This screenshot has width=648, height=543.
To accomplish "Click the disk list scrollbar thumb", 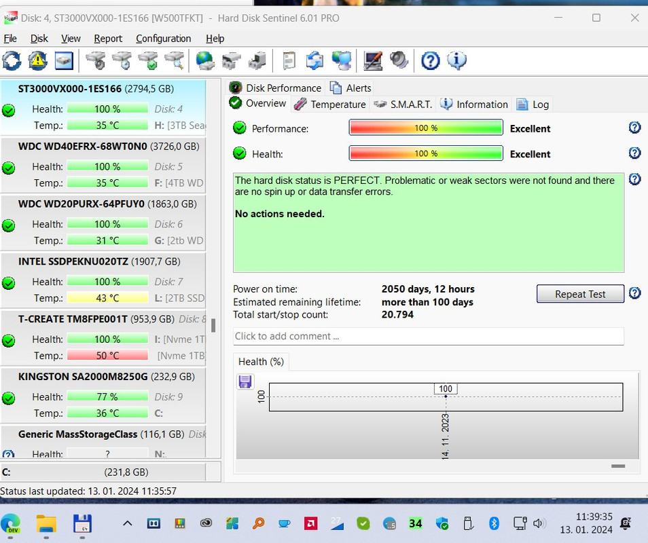I will click(x=213, y=325).
